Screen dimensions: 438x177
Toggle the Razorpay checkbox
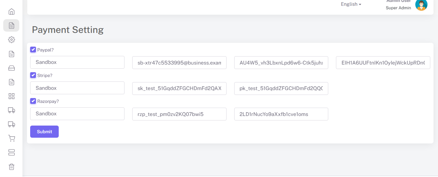pos(33,101)
